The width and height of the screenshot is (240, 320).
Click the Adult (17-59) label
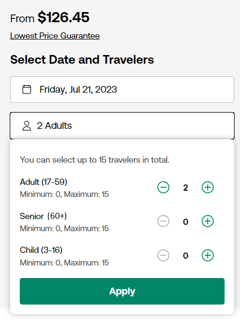click(43, 182)
